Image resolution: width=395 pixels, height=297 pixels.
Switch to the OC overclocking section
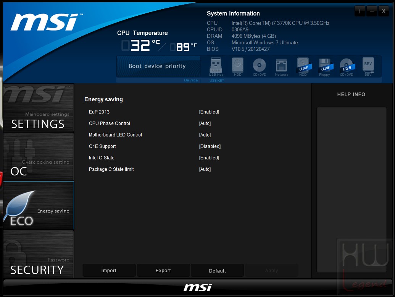(38, 156)
